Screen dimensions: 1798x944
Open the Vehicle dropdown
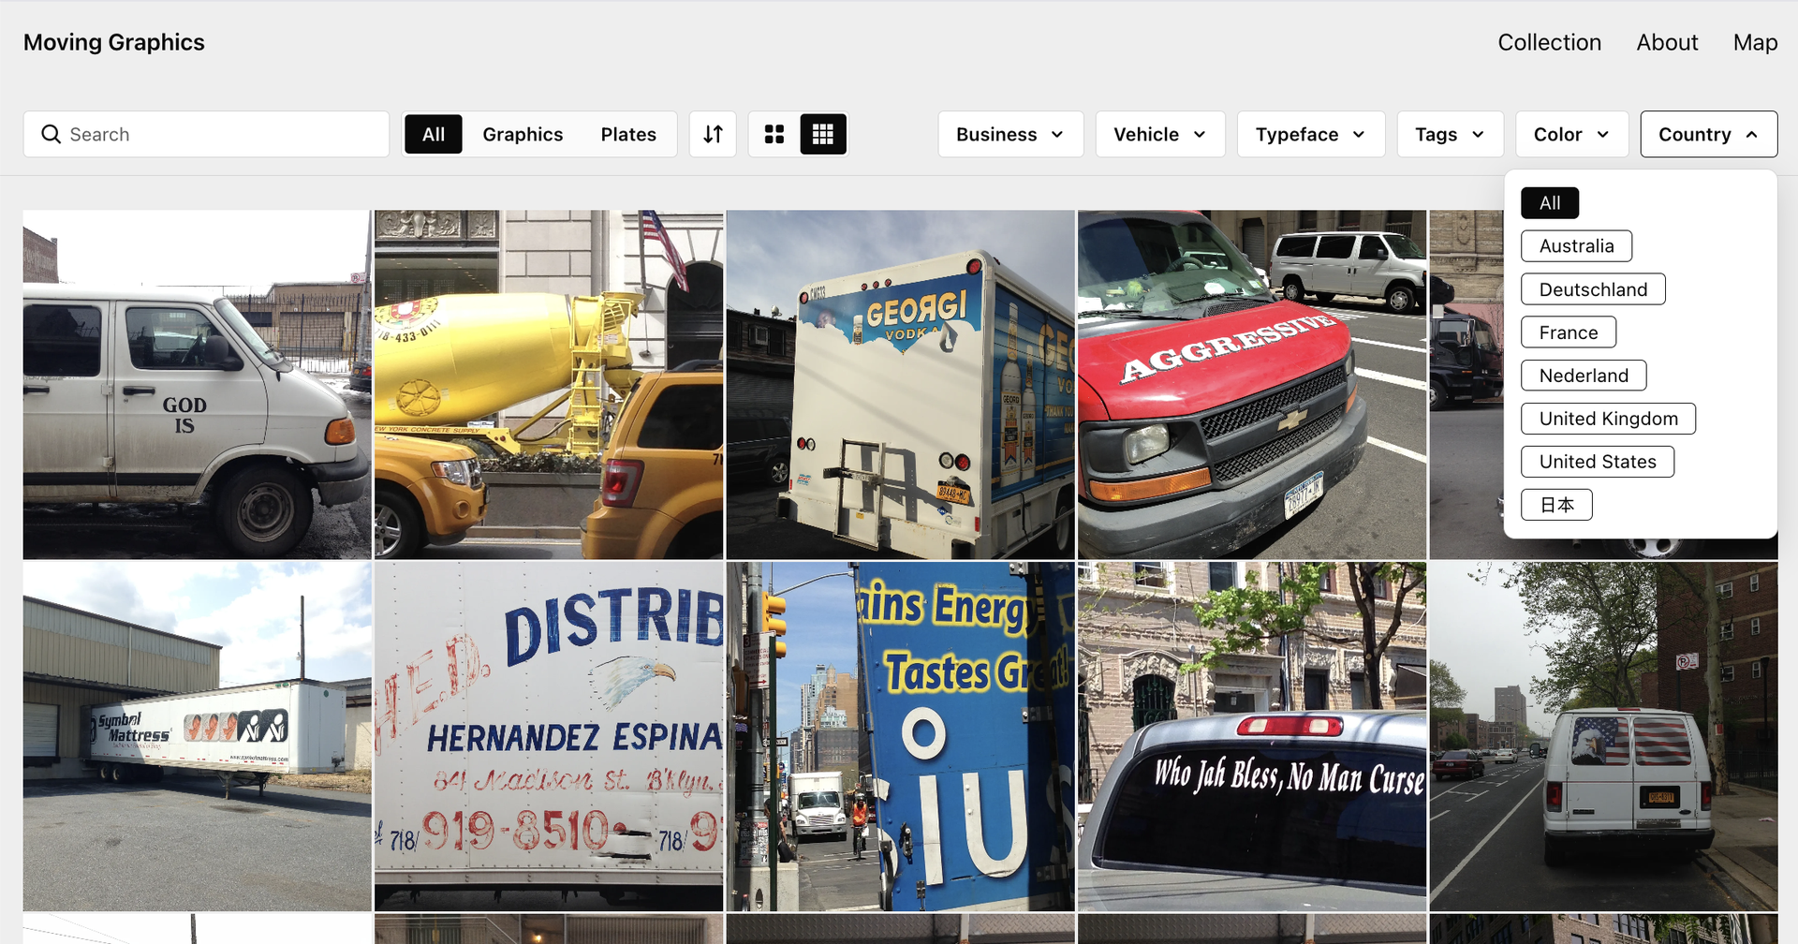[x=1160, y=134]
